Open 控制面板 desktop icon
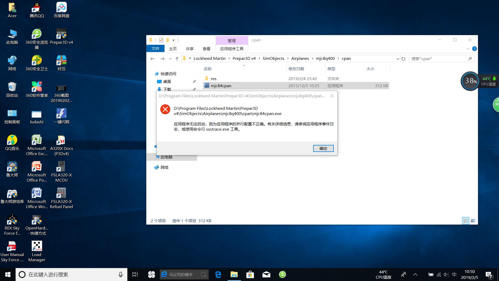 point(12,116)
